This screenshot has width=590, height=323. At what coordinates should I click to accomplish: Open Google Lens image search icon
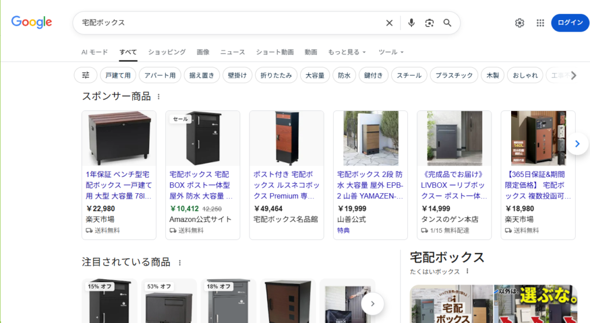(429, 23)
